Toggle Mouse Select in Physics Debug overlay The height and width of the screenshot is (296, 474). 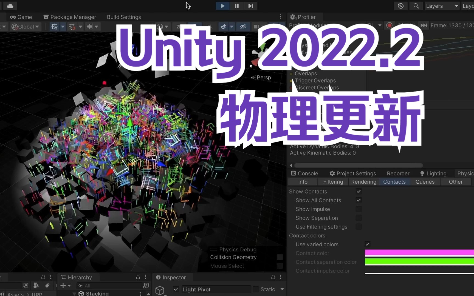click(x=280, y=266)
